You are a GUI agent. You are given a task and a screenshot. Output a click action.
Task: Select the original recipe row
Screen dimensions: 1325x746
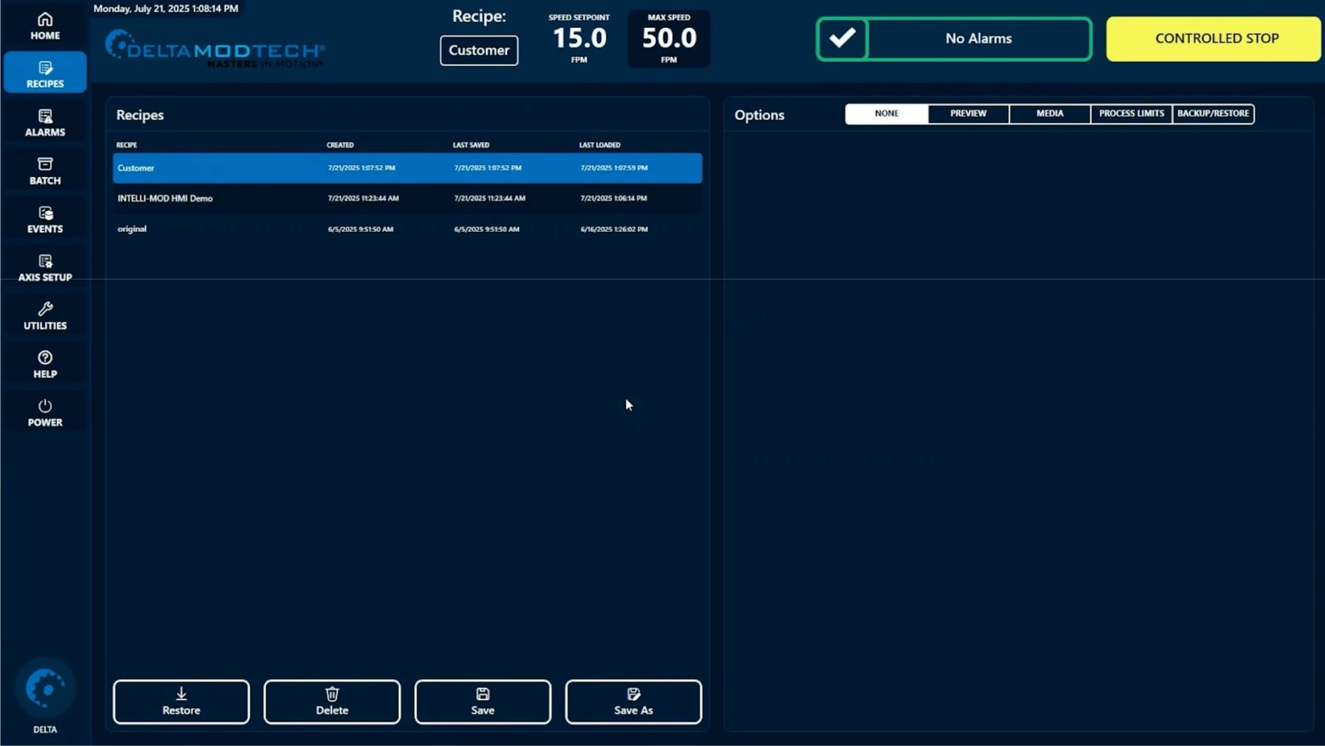pyautogui.click(x=407, y=229)
